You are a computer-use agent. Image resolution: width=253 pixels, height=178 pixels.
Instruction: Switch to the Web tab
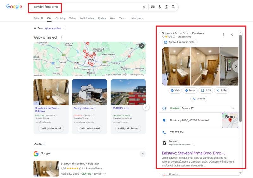[113, 18]
